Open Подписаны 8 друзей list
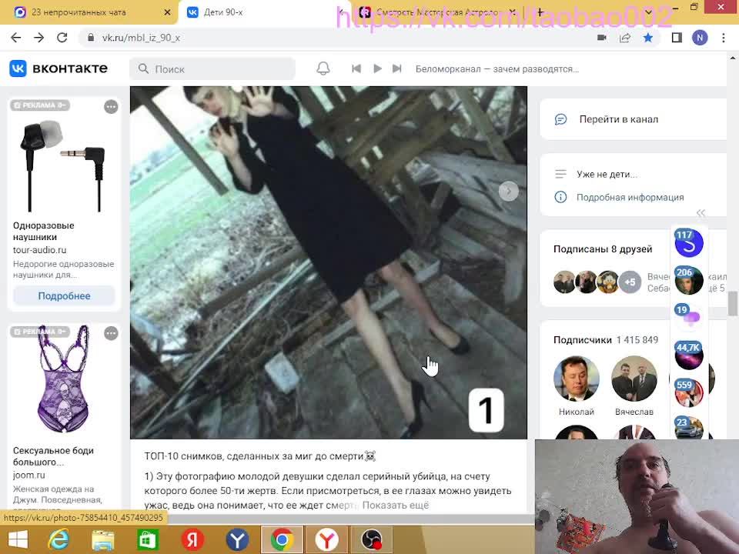 603,249
